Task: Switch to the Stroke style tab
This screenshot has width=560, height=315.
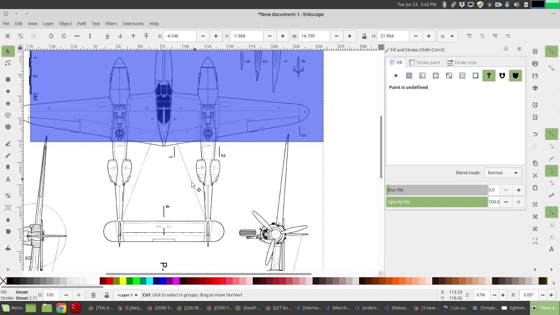Action: pyautogui.click(x=462, y=63)
